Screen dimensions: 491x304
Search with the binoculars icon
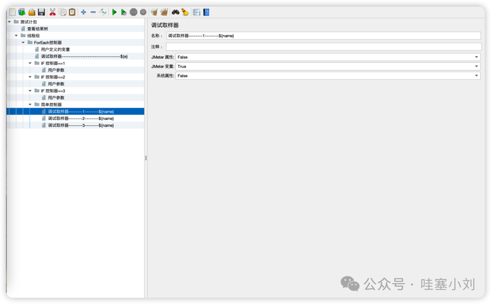coord(175,12)
